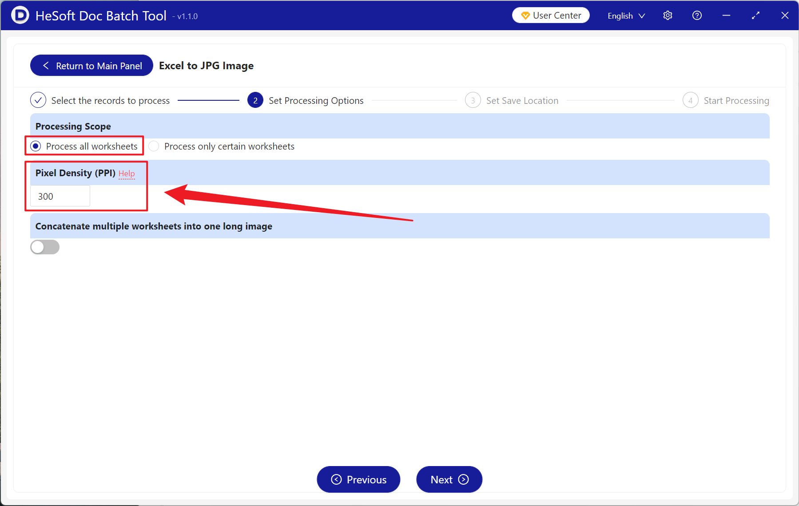Select Process only certain worksheets option
The height and width of the screenshot is (506, 799).
point(222,146)
